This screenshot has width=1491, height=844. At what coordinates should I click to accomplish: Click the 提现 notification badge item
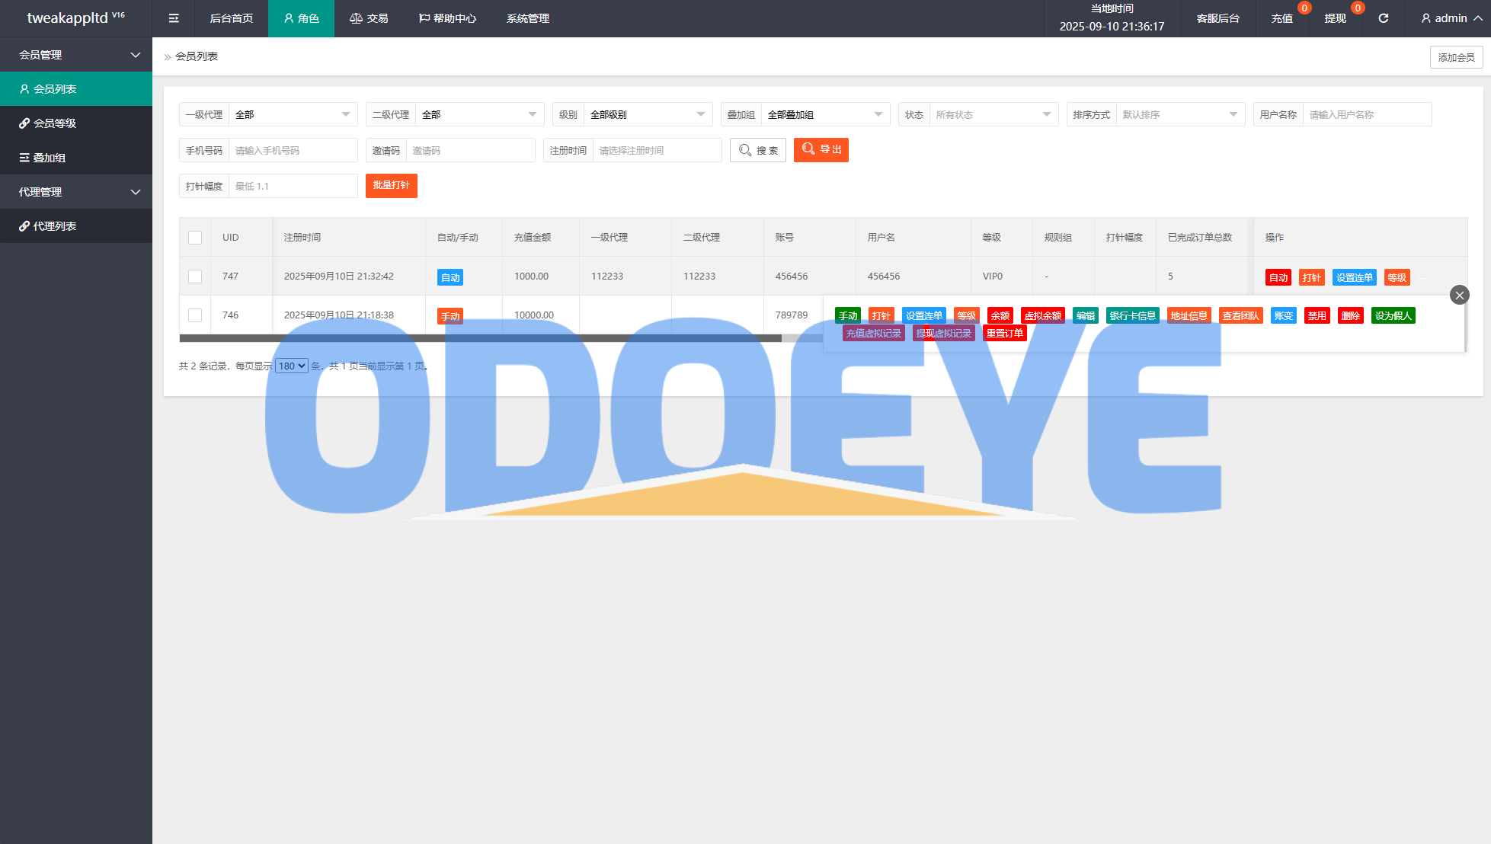pyautogui.click(x=1335, y=18)
